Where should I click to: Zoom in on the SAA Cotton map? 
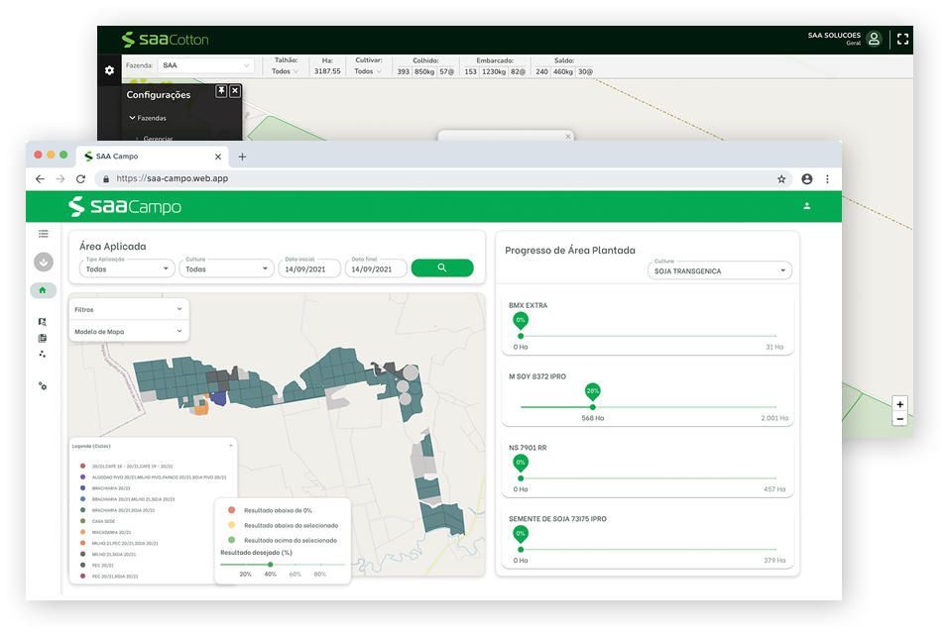(x=899, y=404)
